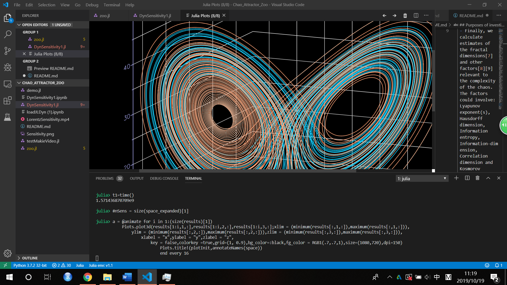Click Julia env: v1.1 in status bar
This screenshot has width=507, height=285.
tap(101, 265)
